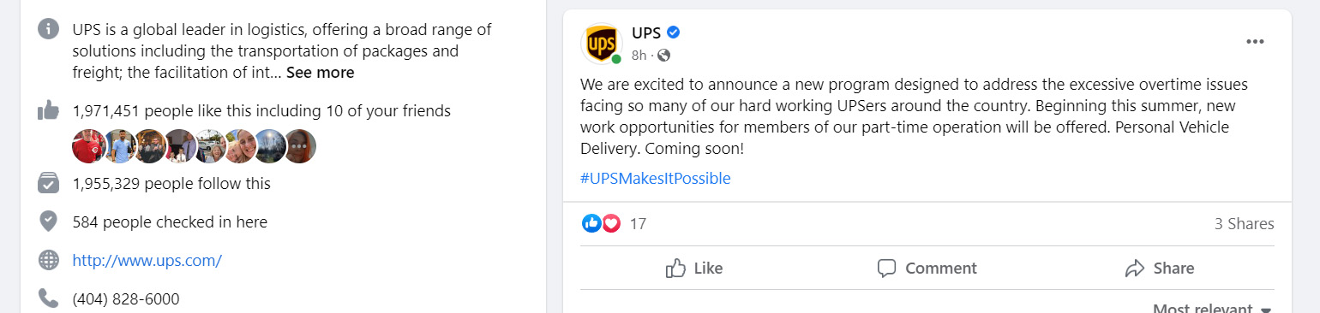The width and height of the screenshot is (1320, 313).
Task: Click the phone icon beside the number
Action: point(49,298)
